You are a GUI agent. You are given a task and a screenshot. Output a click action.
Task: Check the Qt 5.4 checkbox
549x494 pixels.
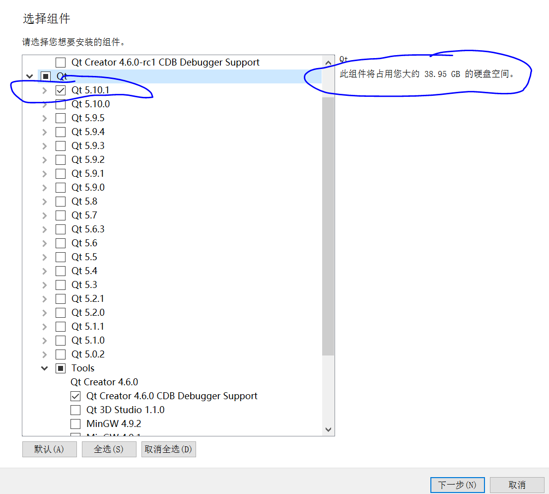(x=61, y=271)
